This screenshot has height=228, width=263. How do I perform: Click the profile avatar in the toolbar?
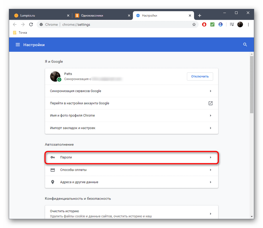tap(240, 24)
